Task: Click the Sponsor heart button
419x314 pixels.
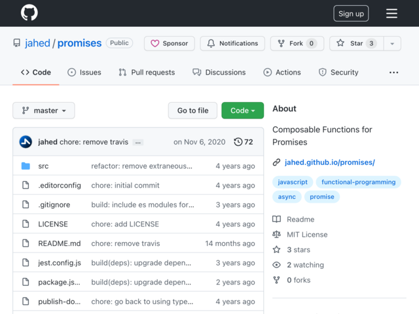Action: (170, 43)
